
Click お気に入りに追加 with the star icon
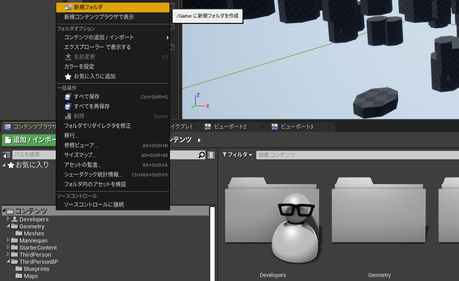tap(113, 77)
